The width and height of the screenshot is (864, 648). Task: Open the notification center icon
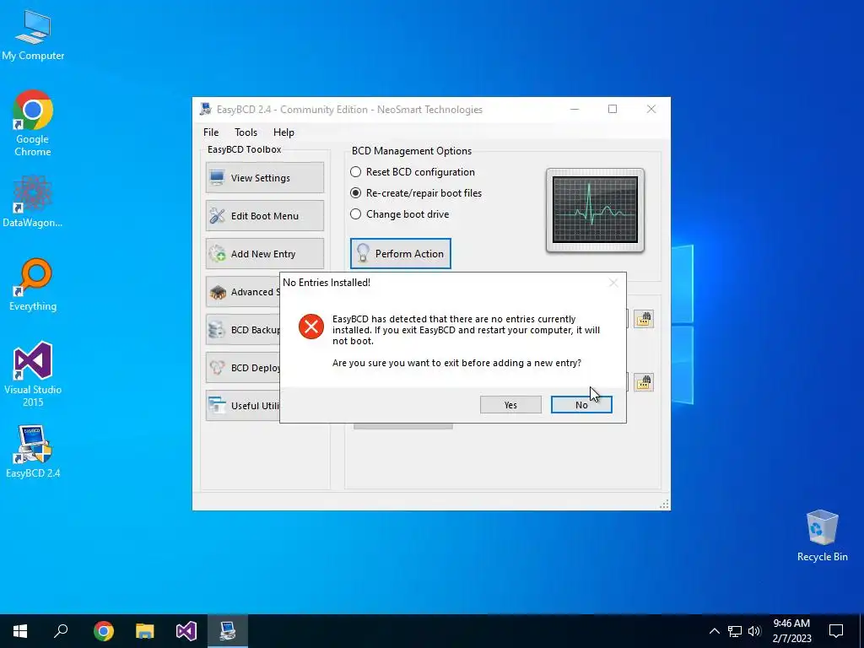tap(836, 631)
